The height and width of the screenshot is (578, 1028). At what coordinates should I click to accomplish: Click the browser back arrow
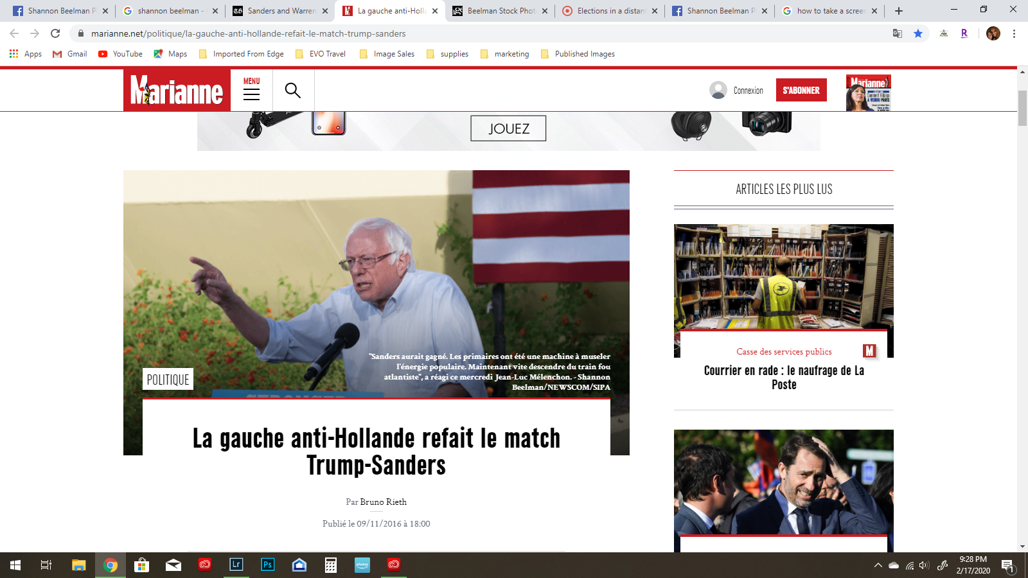tap(14, 33)
